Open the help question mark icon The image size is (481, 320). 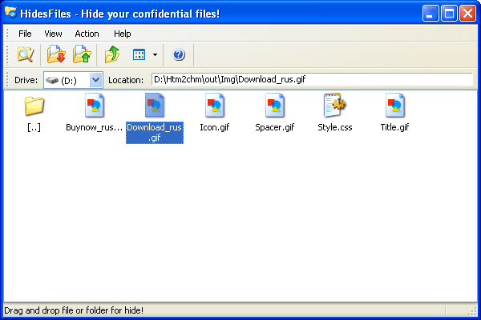179,55
